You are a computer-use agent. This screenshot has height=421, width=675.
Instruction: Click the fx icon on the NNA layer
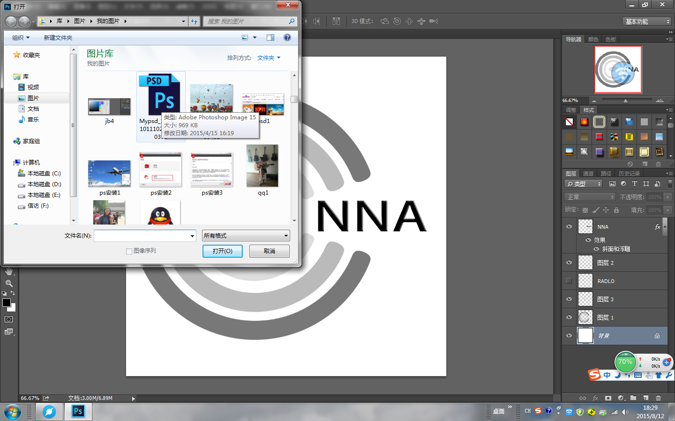[658, 227]
